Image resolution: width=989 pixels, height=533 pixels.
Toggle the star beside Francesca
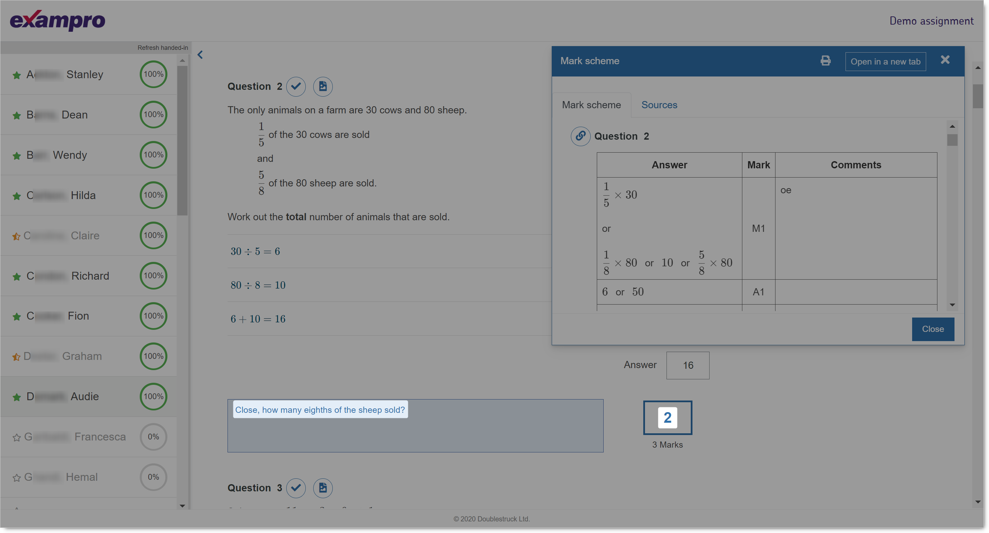click(16, 437)
